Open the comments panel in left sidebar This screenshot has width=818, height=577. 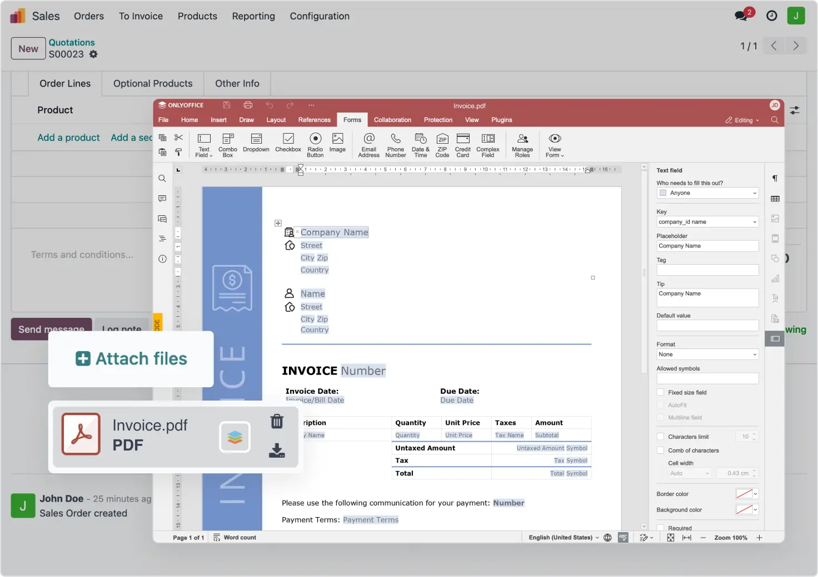point(162,199)
